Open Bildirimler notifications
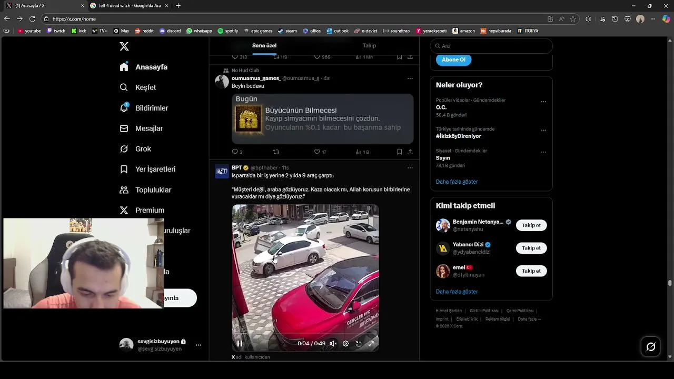Image resolution: width=674 pixels, height=379 pixels. (144, 108)
